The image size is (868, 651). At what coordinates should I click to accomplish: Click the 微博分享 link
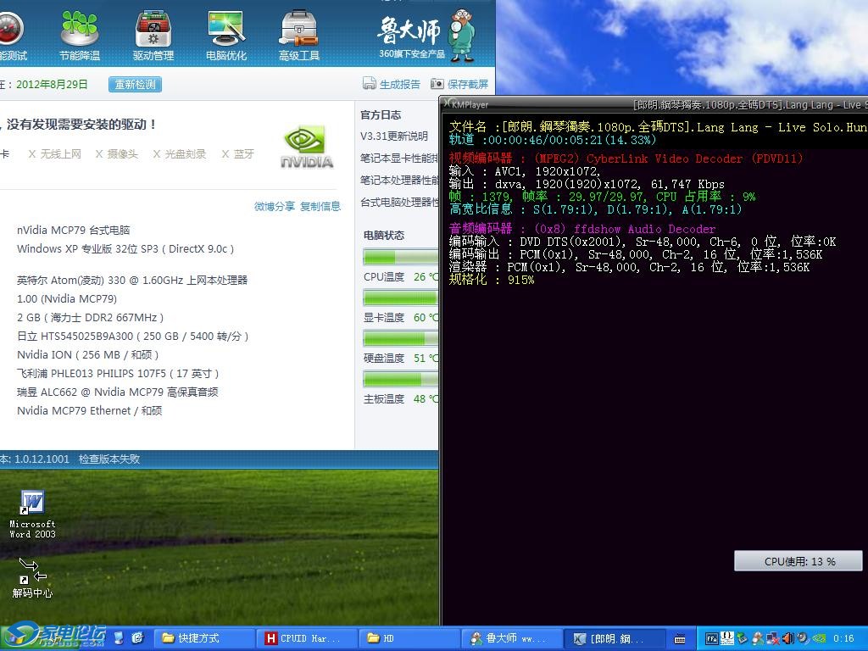[275, 206]
